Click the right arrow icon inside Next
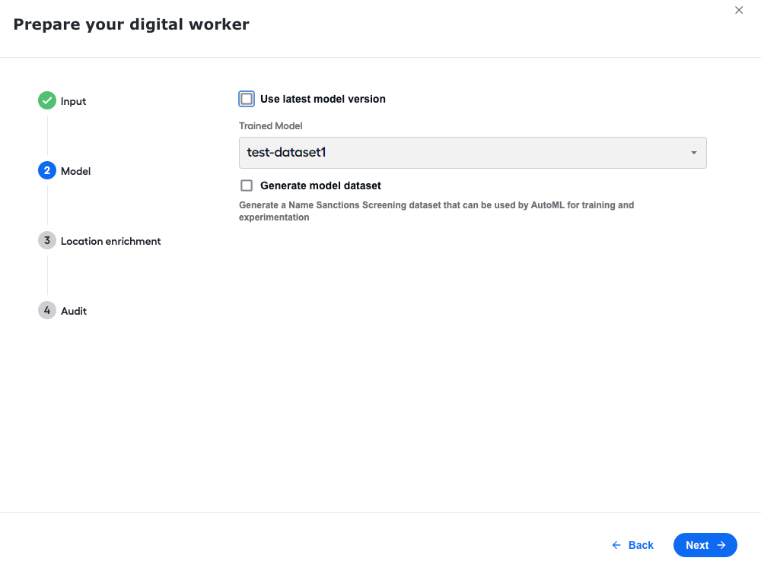Screen dimensions: 761x561 tap(721, 545)
